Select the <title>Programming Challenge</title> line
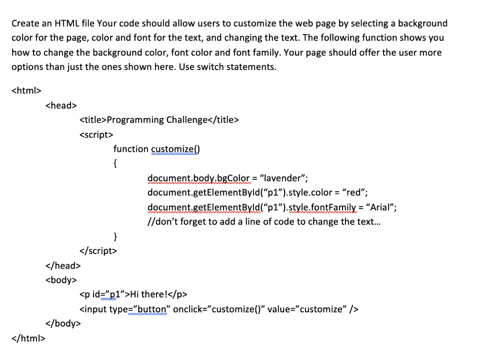Viewport: 499px width, 351px height. click(x=159, y=120)
